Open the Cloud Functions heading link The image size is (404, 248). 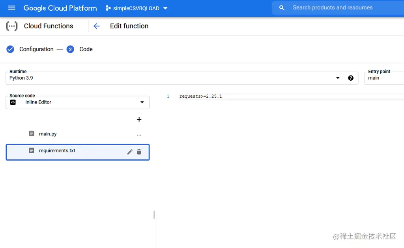coord(49,26)
